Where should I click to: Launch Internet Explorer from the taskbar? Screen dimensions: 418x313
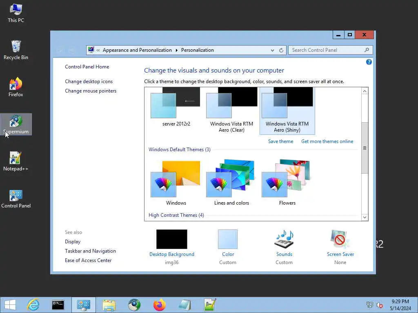pos(33,305)
